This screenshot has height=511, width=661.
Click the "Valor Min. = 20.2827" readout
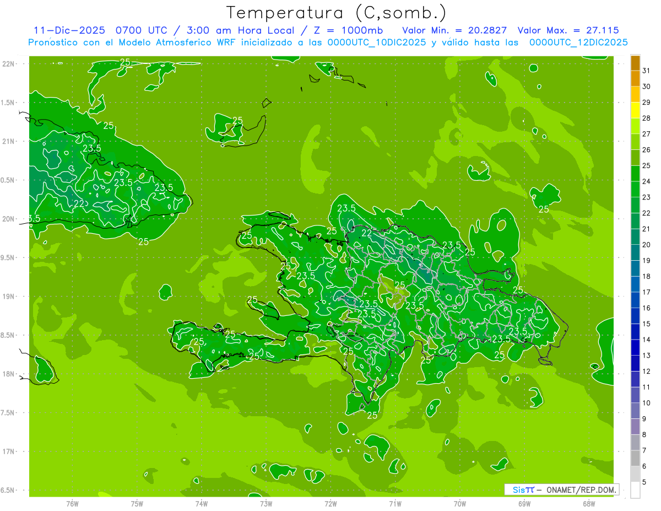point(455,30)
